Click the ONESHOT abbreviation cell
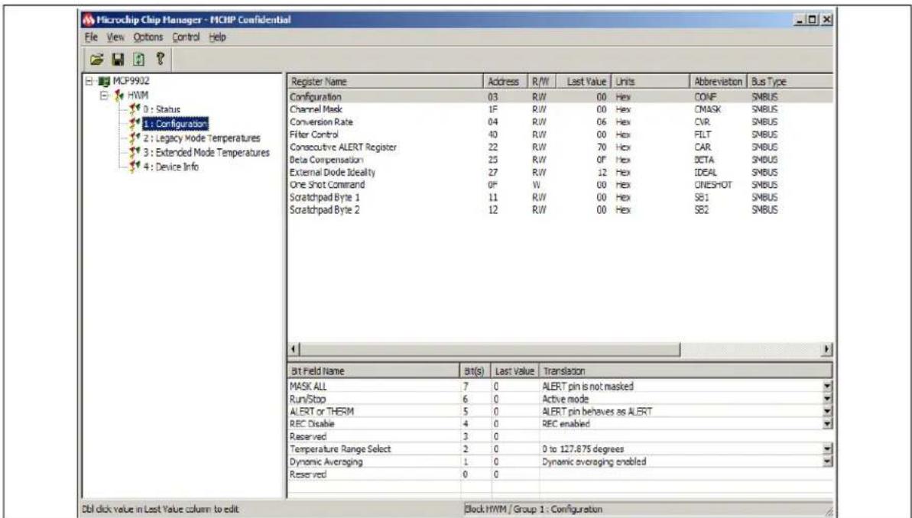 click(x=713, y=185)
